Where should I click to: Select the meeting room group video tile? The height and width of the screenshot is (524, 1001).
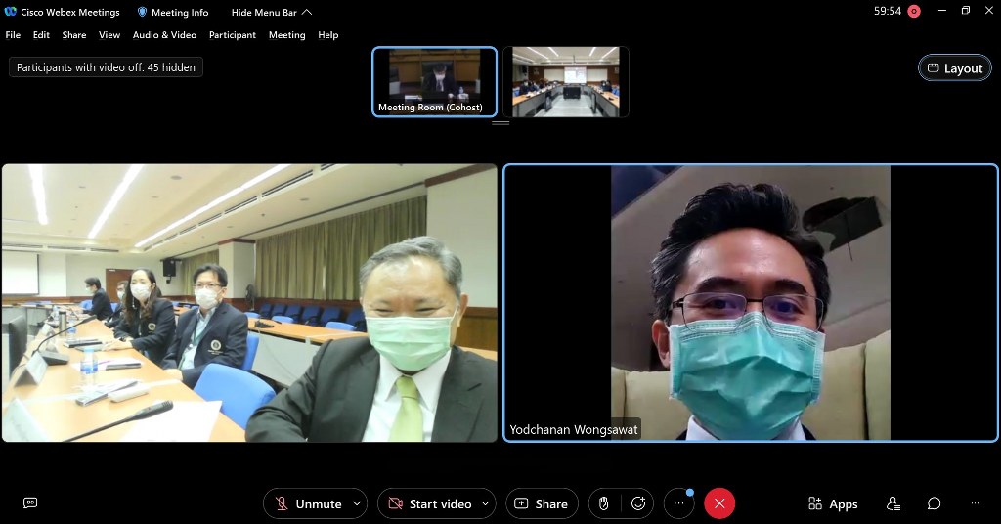(249, 302)
